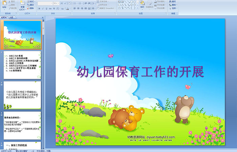Open the Shape Effects (形状效果) menu

click(x=160, y=8)
